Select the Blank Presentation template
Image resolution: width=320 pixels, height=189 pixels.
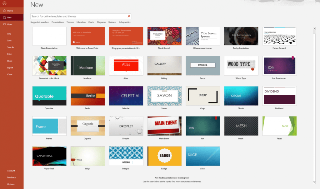click(49, 36)
